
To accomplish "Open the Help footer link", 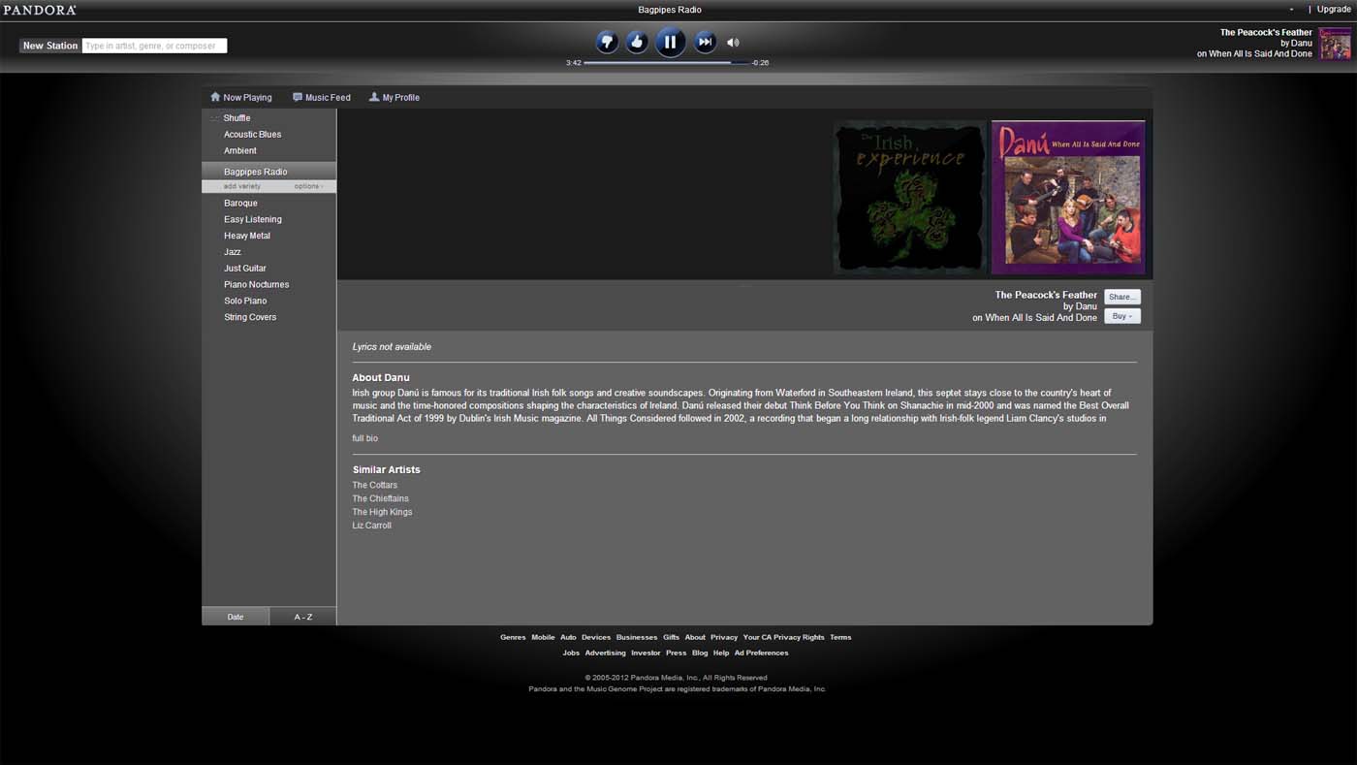I will point(721,653).
